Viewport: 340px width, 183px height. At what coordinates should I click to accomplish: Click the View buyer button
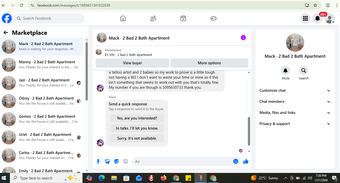133,63
